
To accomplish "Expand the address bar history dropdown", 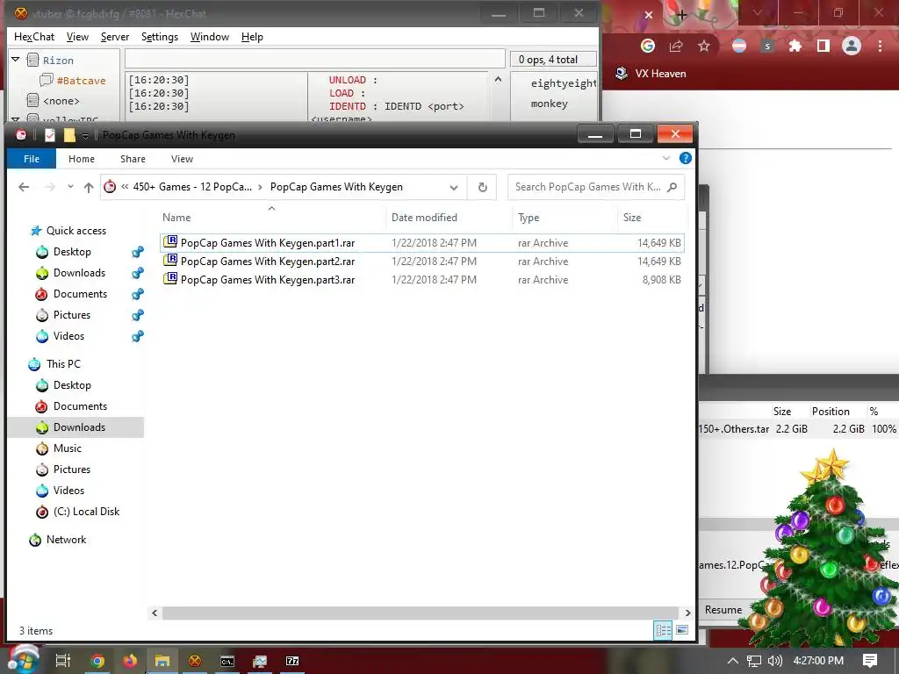I will (454, 188).
